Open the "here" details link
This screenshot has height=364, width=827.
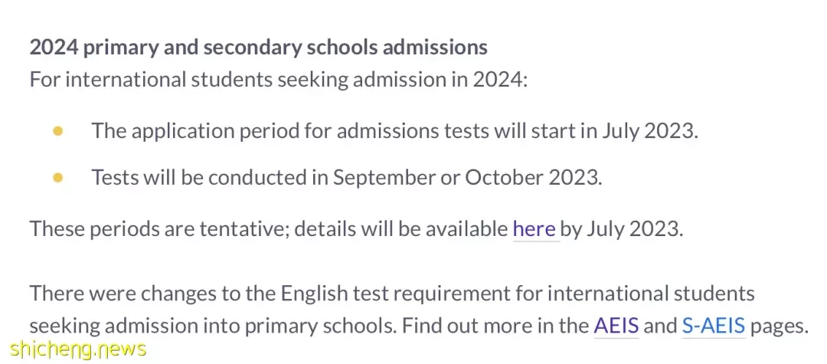534,229
